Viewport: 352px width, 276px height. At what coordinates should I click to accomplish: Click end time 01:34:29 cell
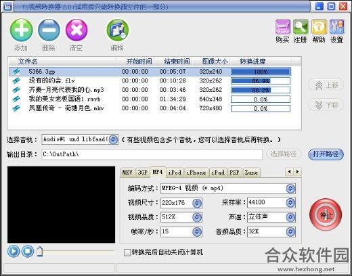(173, 99)
